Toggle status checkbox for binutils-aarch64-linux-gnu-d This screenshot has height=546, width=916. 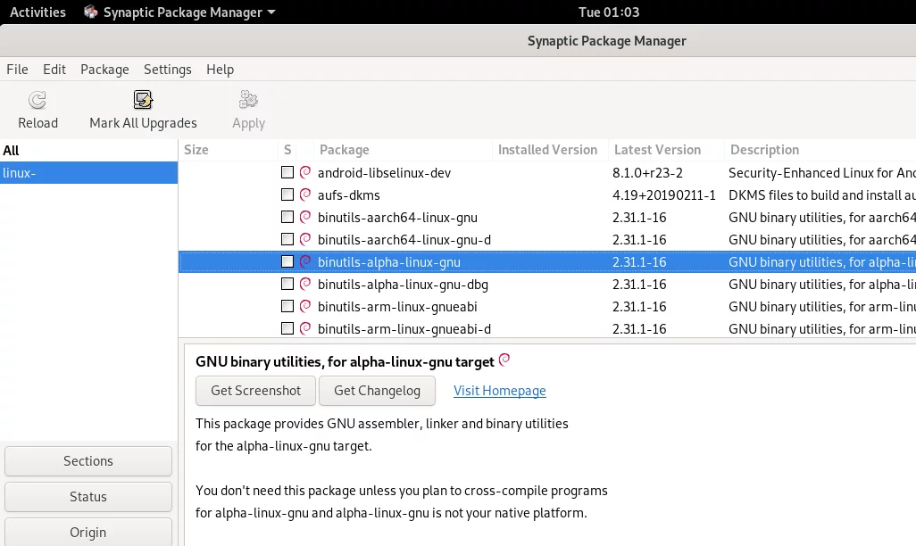(287, 239)
